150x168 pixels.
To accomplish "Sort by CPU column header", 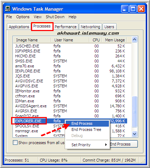I will [96, 40].
